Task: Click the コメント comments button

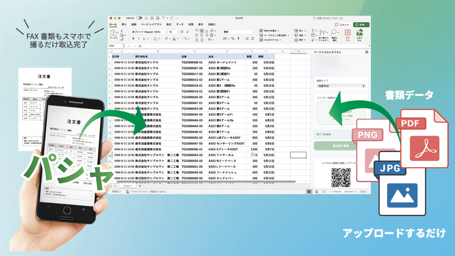Action: pyautogui.click(x=342, y=25)
